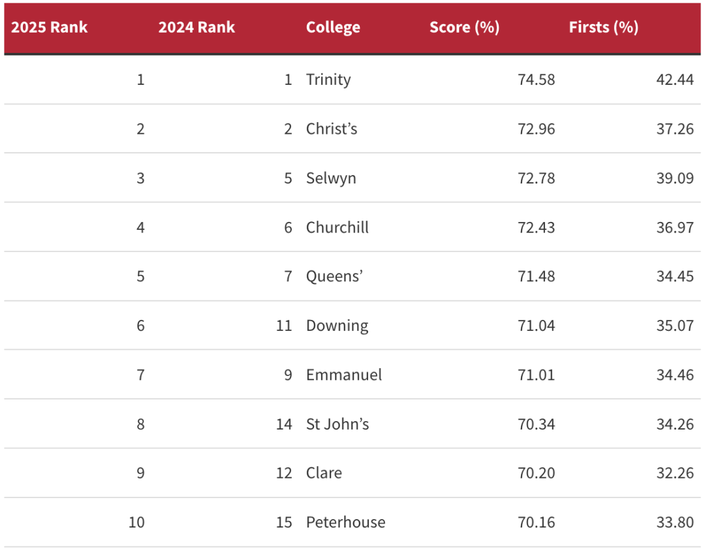Click Clare's firsts percentage 32.26
Screen dimensions: 705x551
pyautogui.click(x=675, y=473)
